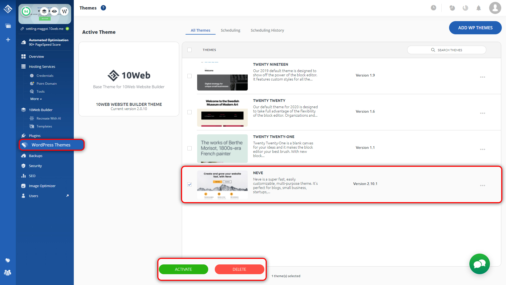
Task: Click the green ACTIVATE button
Action: pyautogui.click(x=183, y=269)
